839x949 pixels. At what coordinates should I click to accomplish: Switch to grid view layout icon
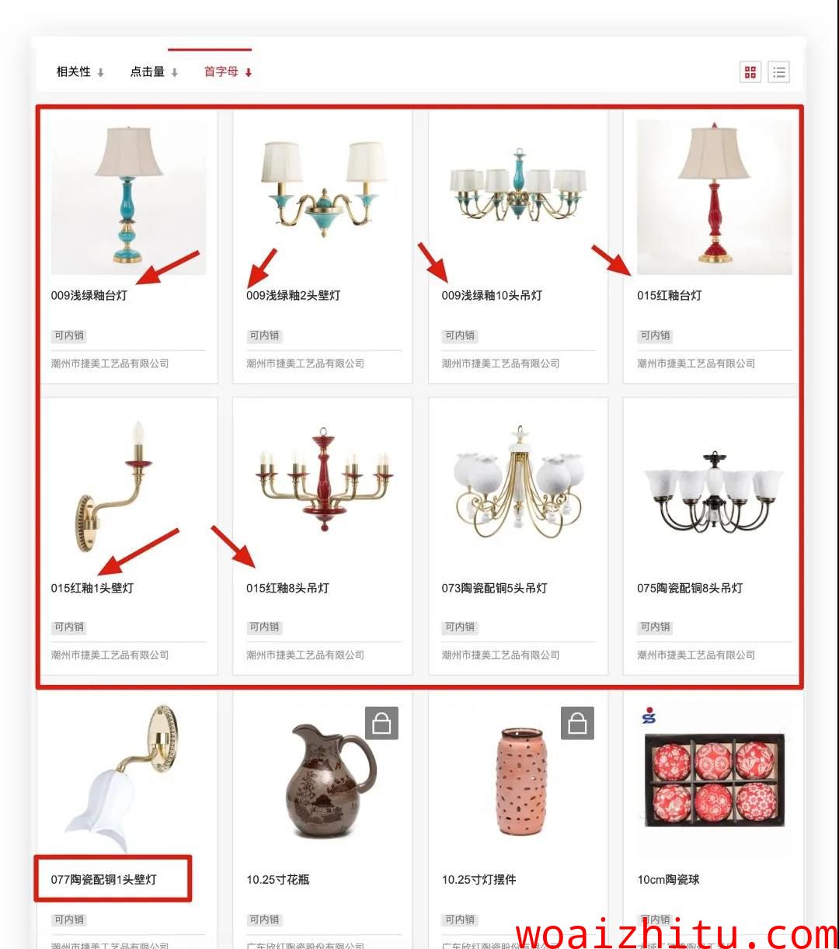pos(750,72)
